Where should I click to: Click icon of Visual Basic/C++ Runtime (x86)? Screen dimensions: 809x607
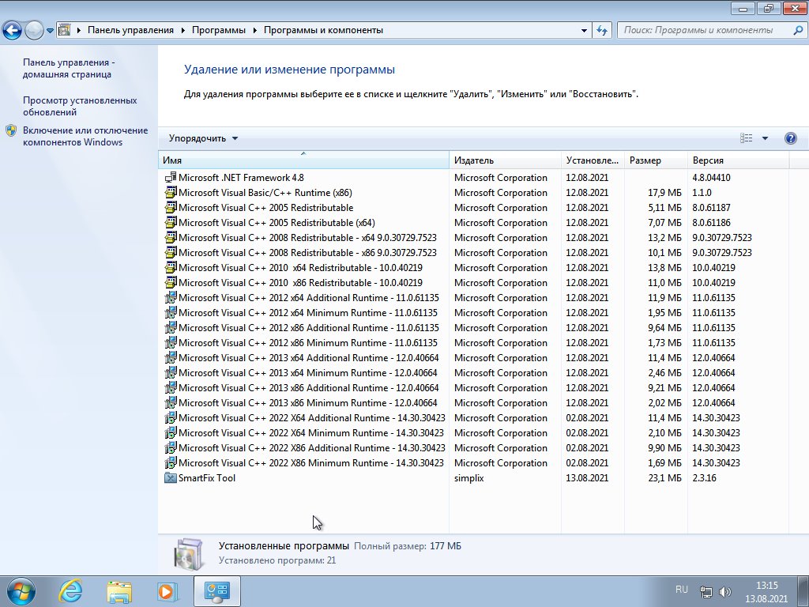pyautogui.click(x=171, y=193)
